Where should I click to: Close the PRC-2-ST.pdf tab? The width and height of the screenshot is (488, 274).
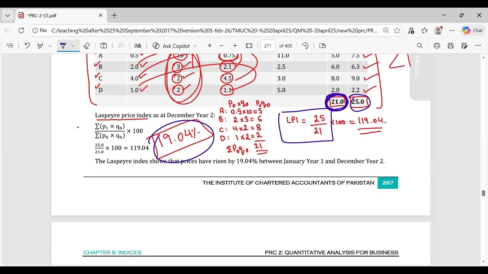(x=101, y=16)
